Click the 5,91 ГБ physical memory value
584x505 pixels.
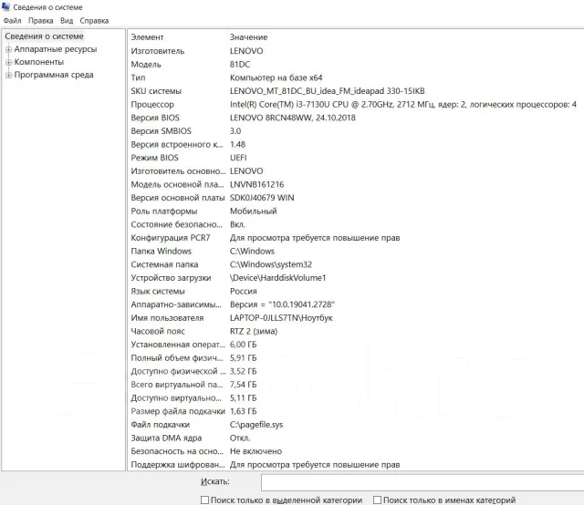pyautogui.click(x=244, y=358)
